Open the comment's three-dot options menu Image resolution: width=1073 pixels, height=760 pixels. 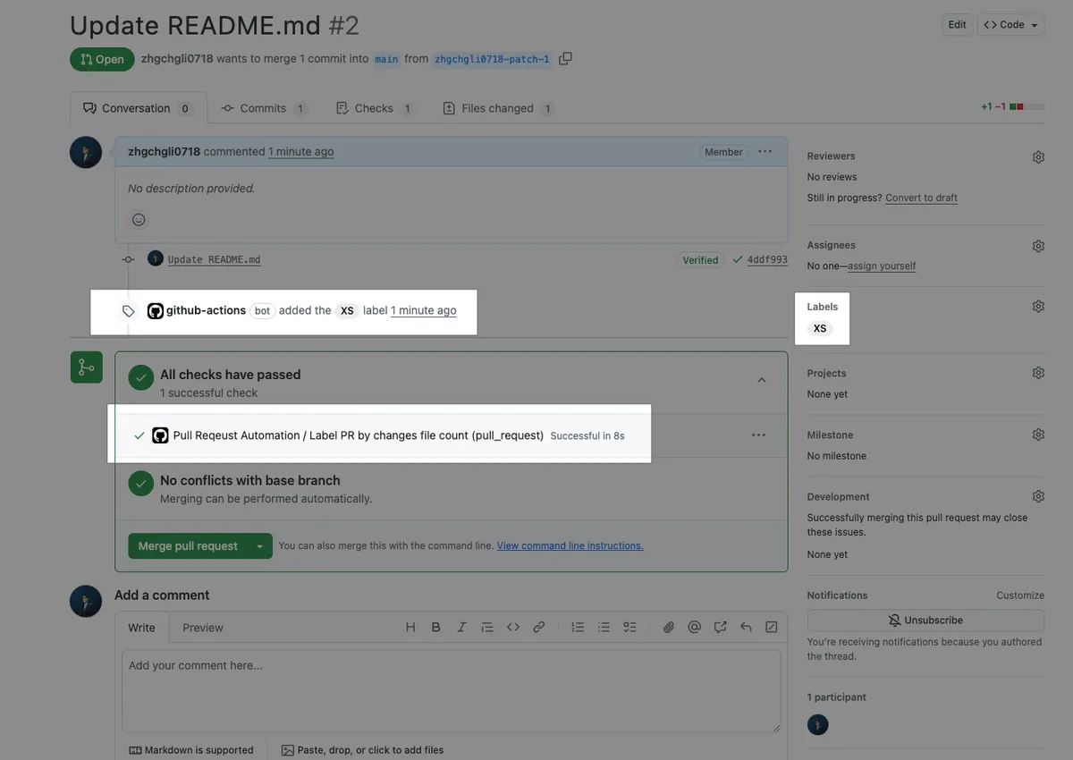click(x=765, y=152)
